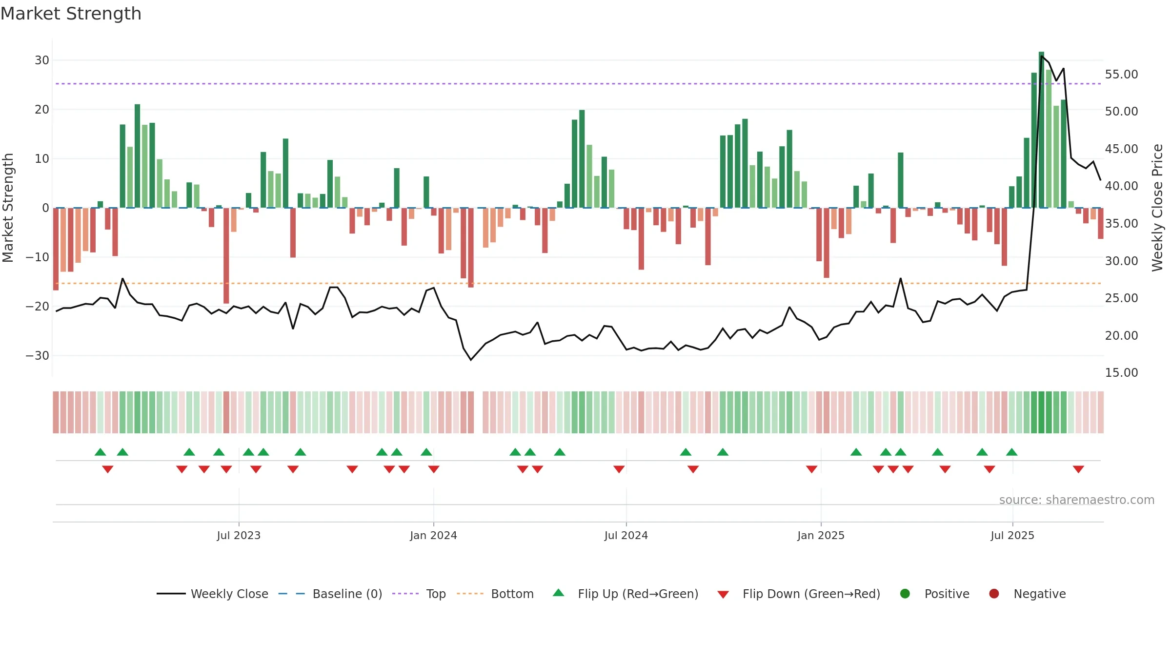Click the first red flip-down marker on the left
The width and height of the screenshot is (1171, 658).
pos(108,469)
